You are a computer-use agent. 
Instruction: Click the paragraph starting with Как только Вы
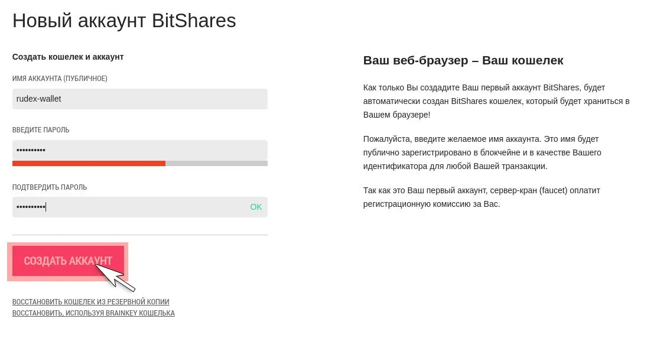[x=496, y=101]
